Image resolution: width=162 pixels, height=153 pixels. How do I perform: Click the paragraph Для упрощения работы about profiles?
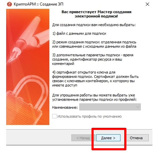tap(94, 97)
